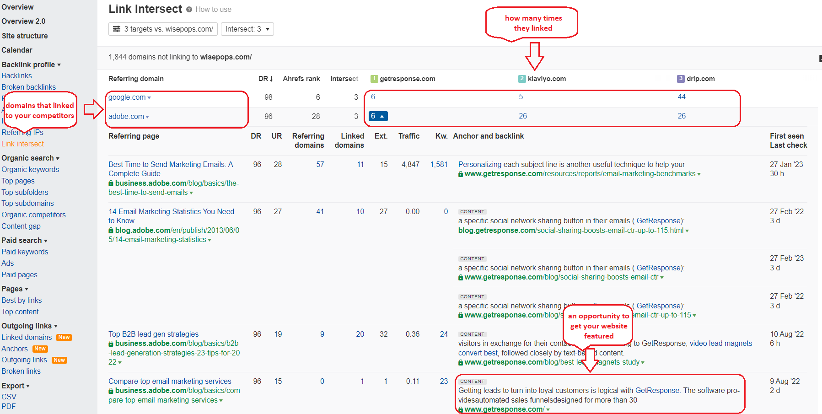
Task: Open Paid pages report
Action: tap(19, 274)
